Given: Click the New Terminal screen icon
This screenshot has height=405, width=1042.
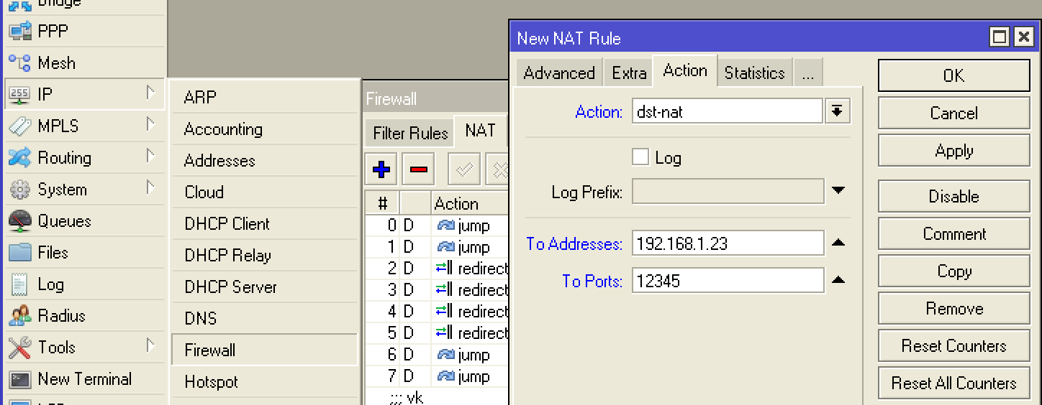Looking at the screenshot, I should point(19,379).
